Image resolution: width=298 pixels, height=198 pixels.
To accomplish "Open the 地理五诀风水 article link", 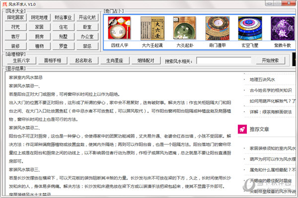I will tap(262, 80).
